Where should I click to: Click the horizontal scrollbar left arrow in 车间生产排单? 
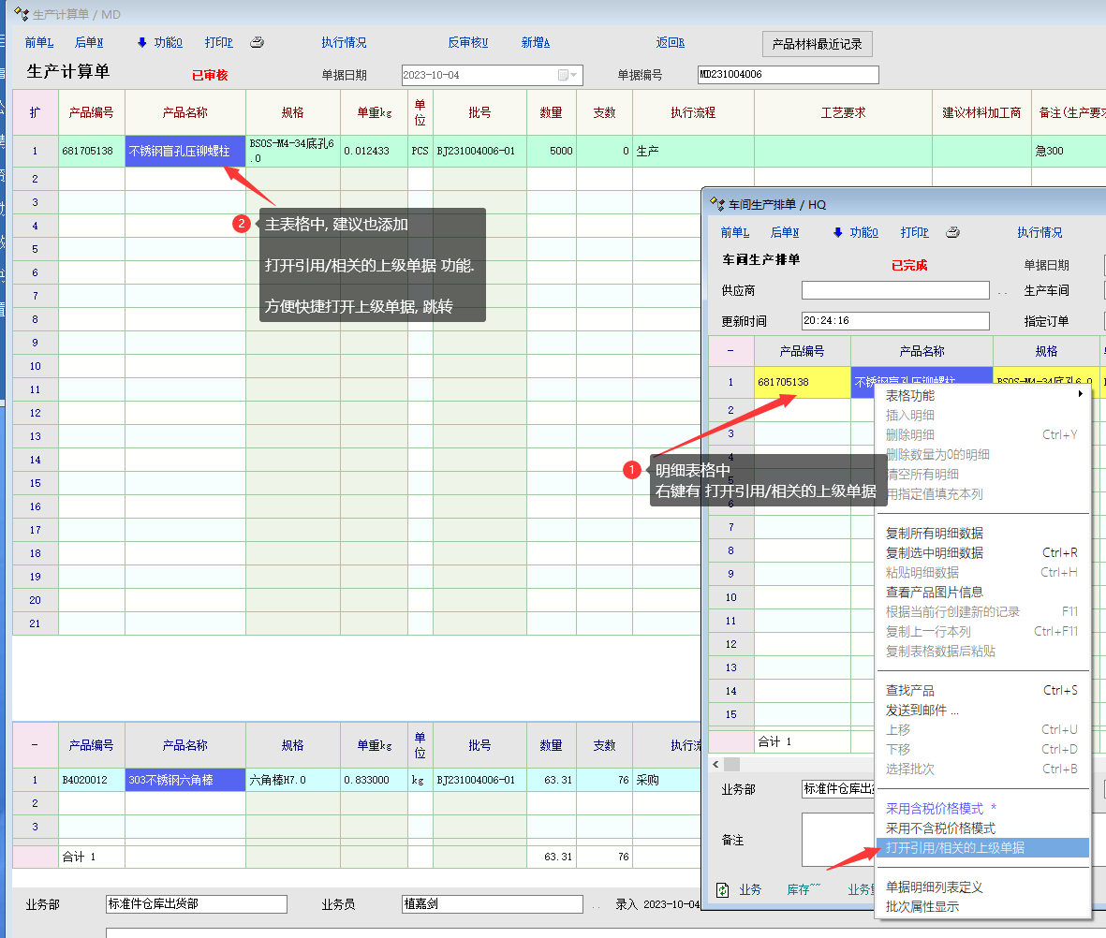pos(716,765)
